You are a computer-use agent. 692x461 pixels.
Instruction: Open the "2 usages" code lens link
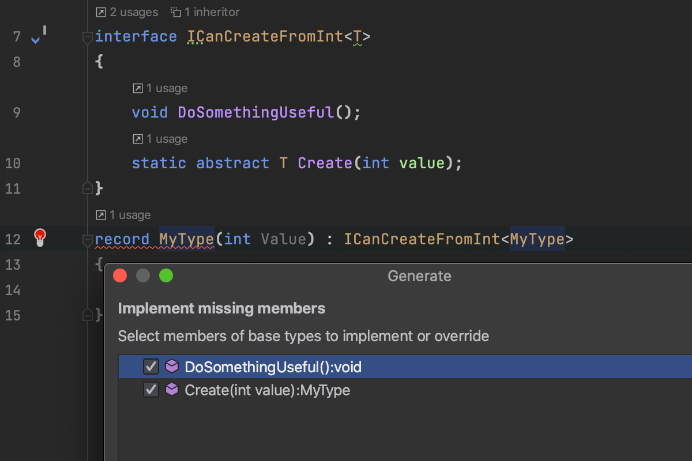pyautogui.click(x=127, y=12)
